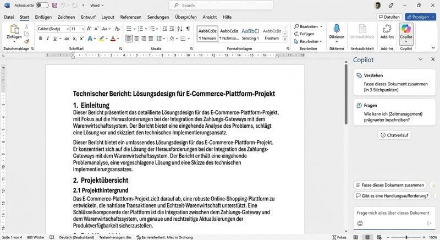Image resolution: width=440 pixels, height=240 pixels.
Task: Open the Überprüfen tab
Action: [x=186, y=17]
